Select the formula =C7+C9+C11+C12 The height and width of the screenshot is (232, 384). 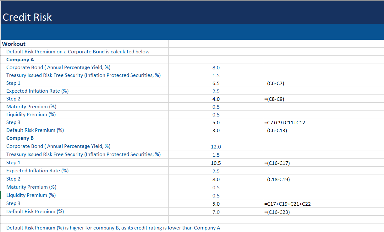coord(286,122)
